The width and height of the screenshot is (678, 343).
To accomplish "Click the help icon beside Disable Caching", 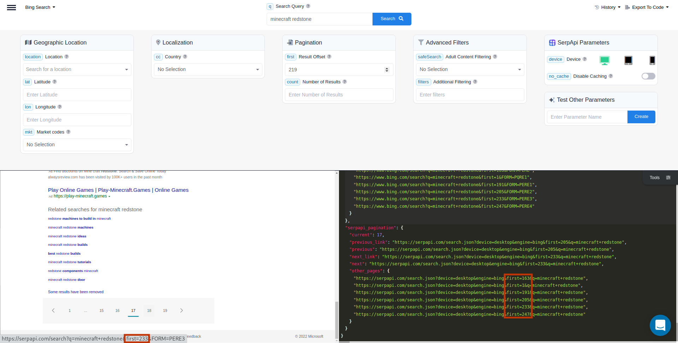I will pyautogui.click(x=611, y=76).
